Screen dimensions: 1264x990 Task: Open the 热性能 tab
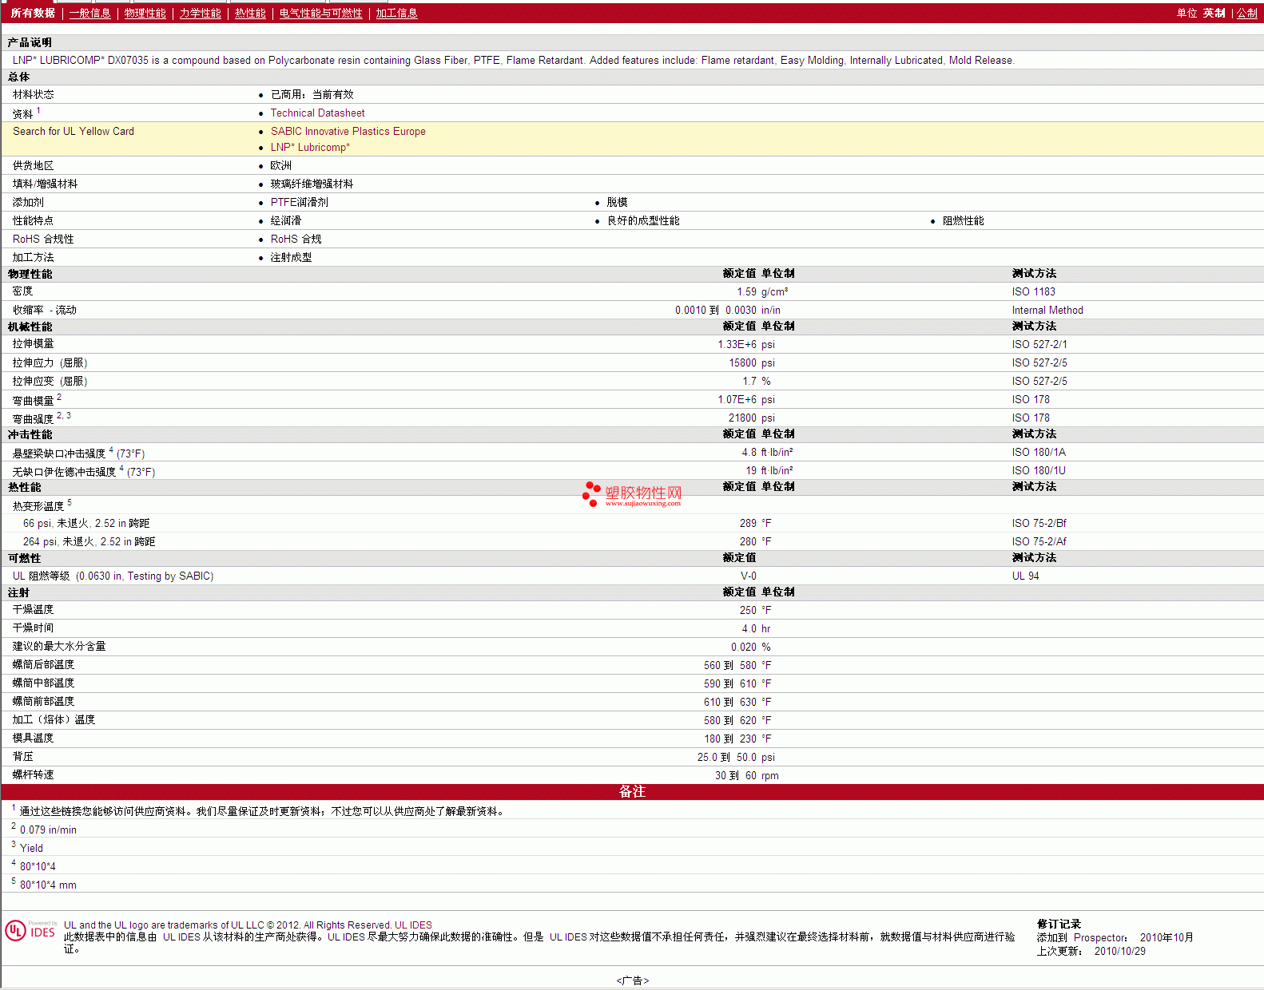[x=250, y=13]
